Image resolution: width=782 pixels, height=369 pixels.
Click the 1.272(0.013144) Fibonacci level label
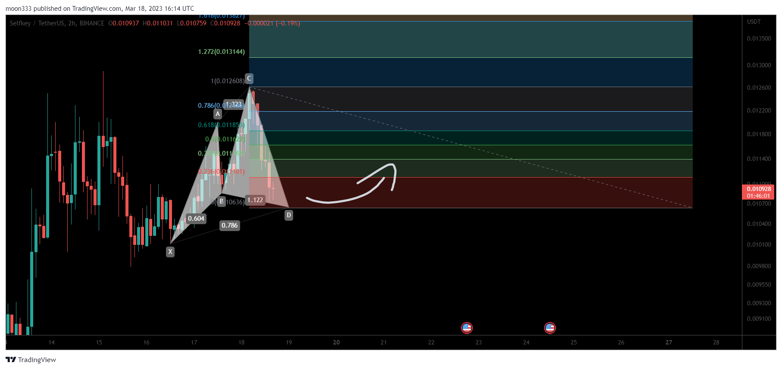(222, 52)
